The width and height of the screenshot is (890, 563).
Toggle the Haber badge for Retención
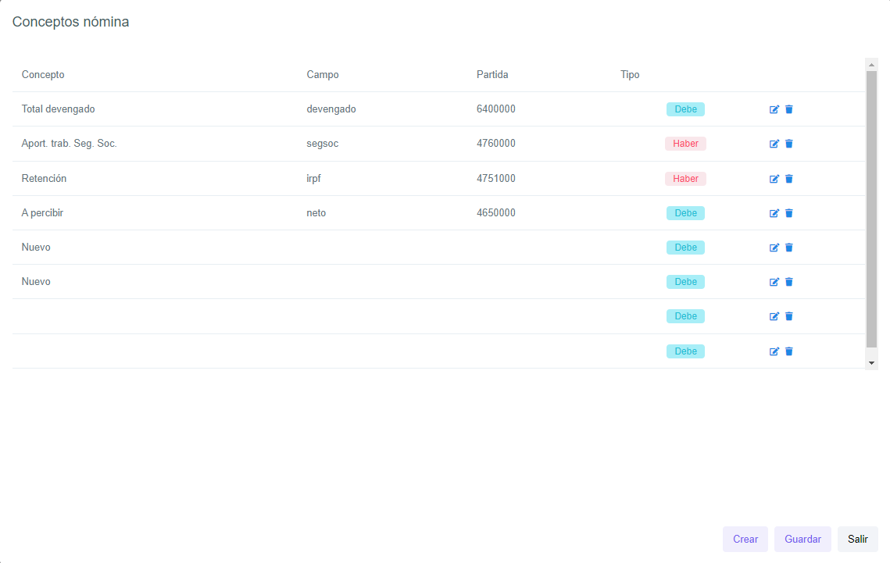tap(685, 179)
